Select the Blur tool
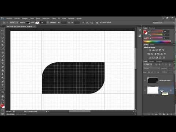176x132 pixels. point(3,74)
